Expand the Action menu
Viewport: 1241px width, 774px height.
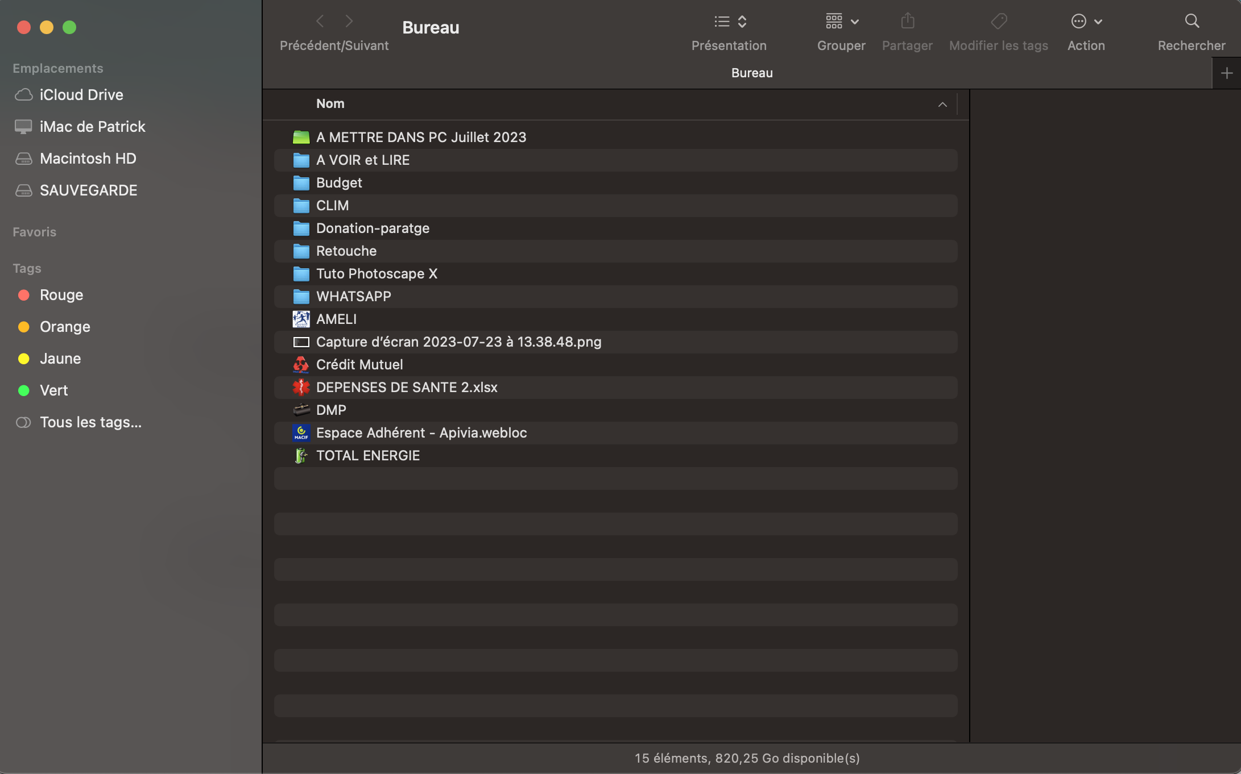pyautogui.click(x=1086, y=22)
